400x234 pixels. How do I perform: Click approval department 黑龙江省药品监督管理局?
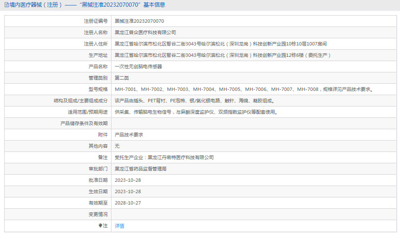pyautogui.click(x=140, y=169)
